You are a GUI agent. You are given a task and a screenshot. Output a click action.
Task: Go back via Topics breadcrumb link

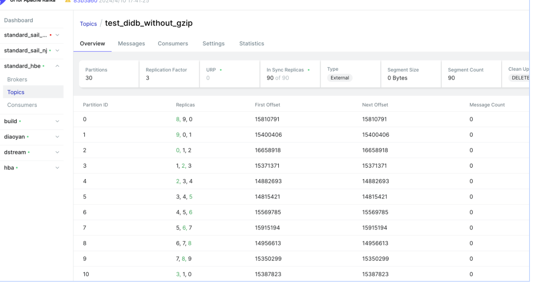(88, 24)
